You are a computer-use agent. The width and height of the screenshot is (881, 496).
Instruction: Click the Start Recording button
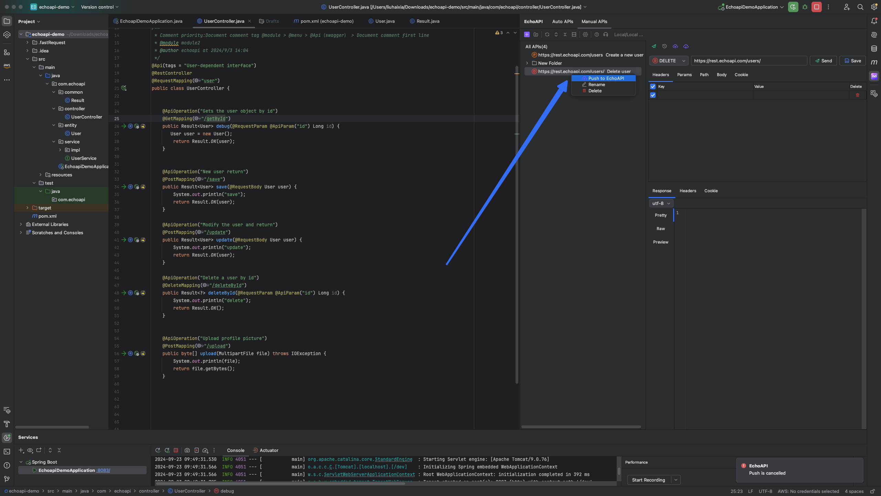click(649, 480)
